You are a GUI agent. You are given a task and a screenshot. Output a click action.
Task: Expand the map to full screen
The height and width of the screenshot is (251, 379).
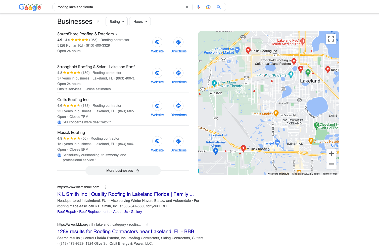tap(331, 39)
